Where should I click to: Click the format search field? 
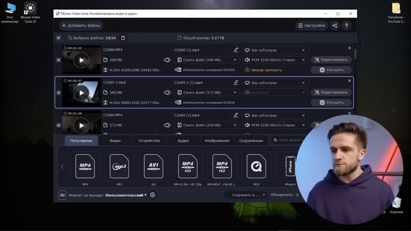point(287,141)
